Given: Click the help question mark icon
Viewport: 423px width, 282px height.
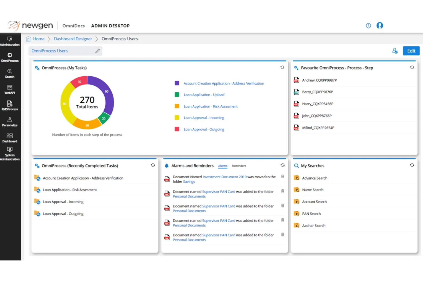Looking at the screenshot, I should [x=368, y=26].
